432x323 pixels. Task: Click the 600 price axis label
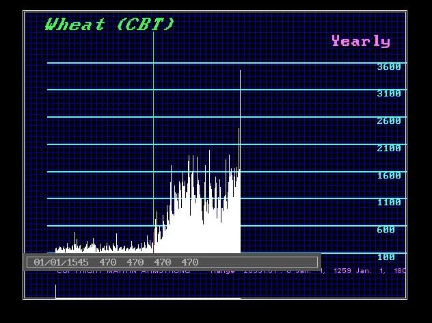(386, 229)
